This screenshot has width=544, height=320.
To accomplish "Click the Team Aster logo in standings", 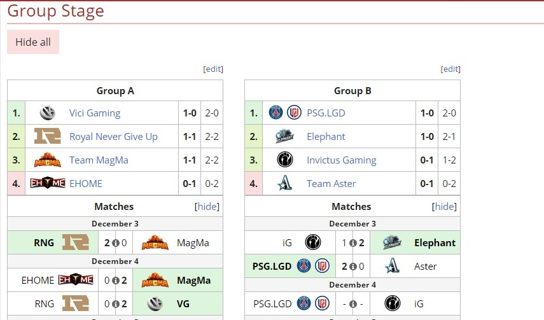I will 284,184.
